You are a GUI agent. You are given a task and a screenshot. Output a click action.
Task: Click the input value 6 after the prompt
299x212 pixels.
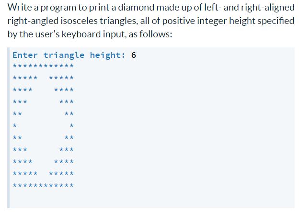pos(134,55)
